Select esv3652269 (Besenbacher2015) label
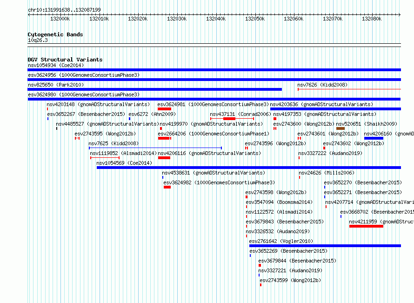Screen dimensions: 414x303 [288, 251]
